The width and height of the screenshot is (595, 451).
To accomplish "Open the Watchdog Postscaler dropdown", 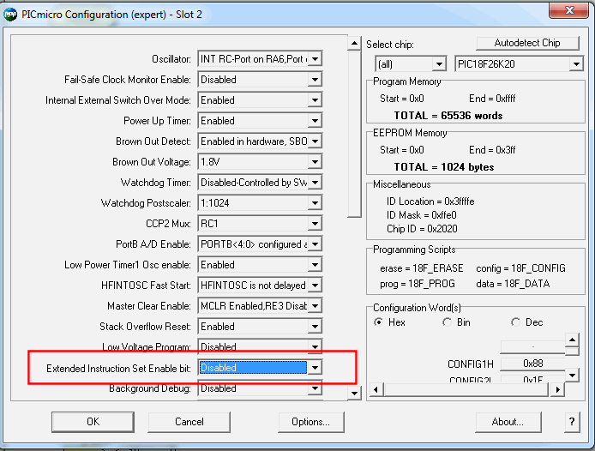I will tap(260, 202).
